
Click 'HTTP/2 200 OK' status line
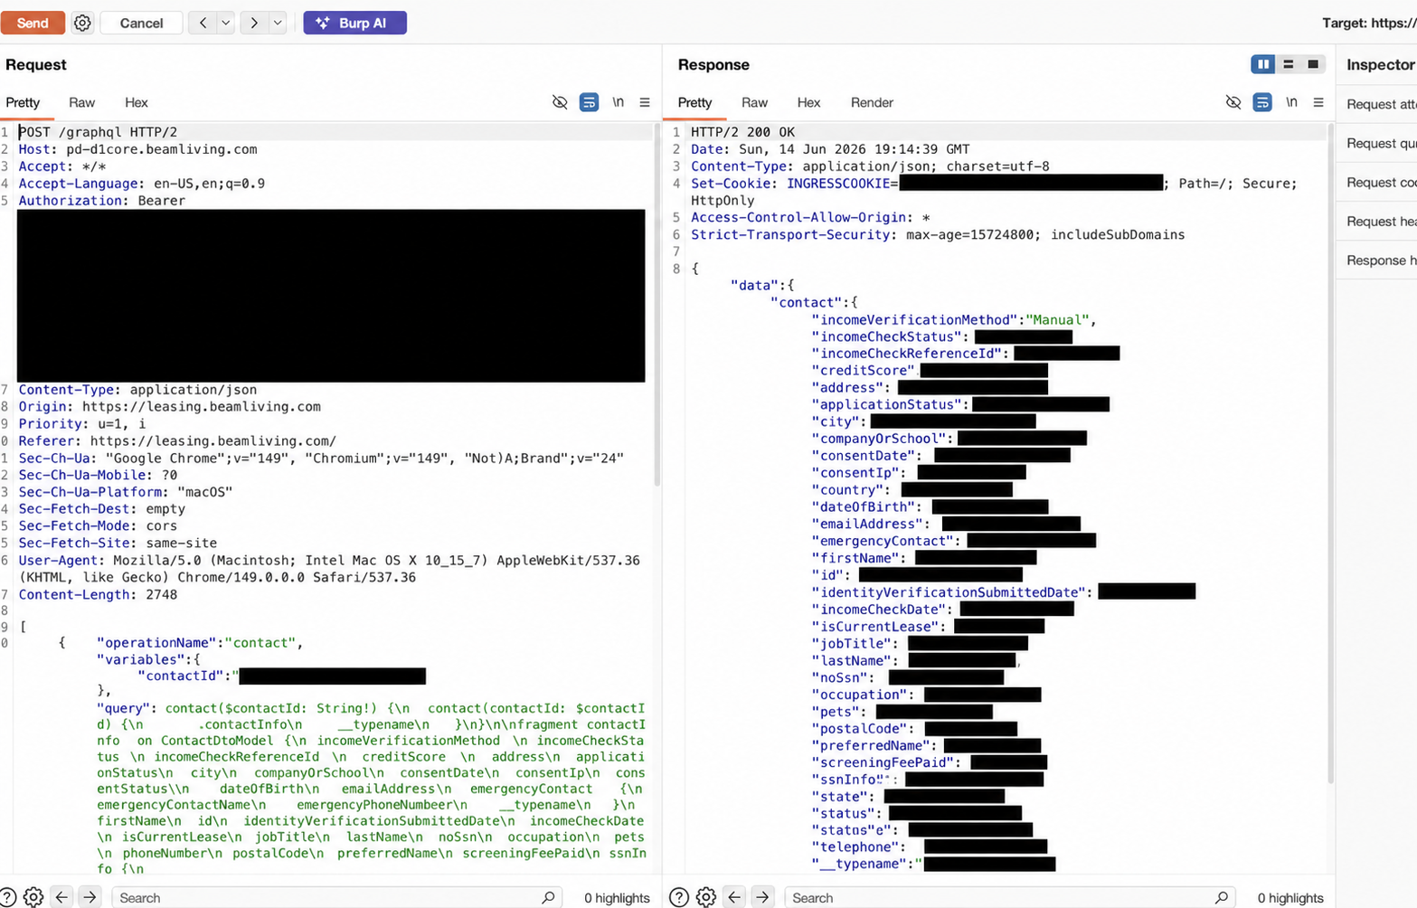tap(742, 132)
